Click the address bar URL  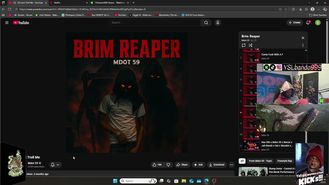(82, 9)
